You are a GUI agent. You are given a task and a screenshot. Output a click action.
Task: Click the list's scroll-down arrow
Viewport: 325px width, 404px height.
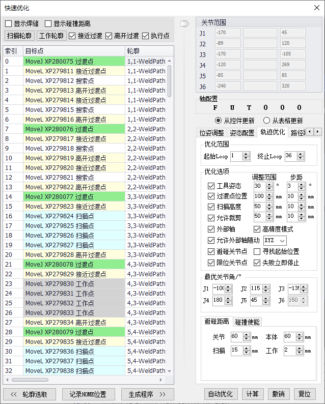(169, 371)
